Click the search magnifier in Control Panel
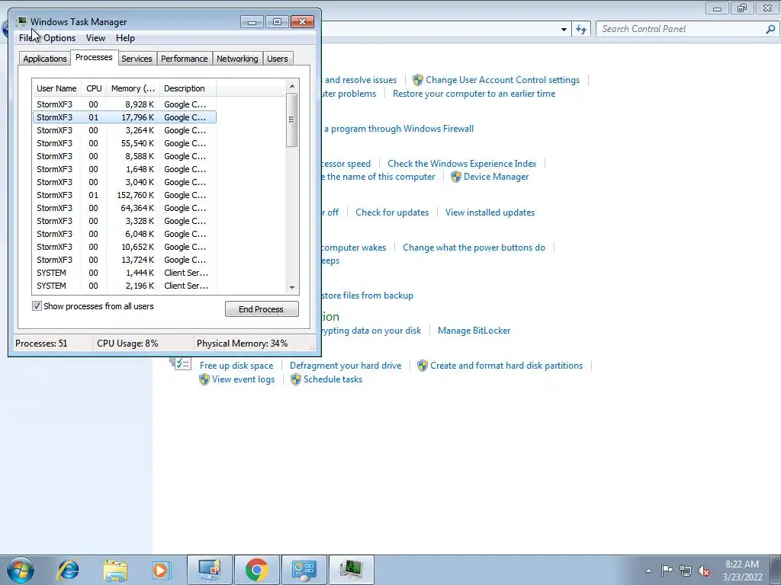781x585 pixels. 770,29
